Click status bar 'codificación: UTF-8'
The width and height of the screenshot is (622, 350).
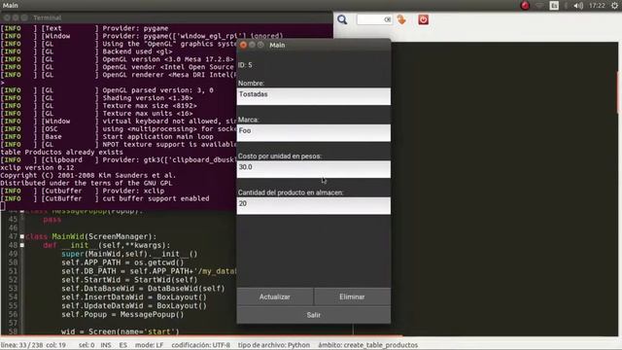coord(201,345)
